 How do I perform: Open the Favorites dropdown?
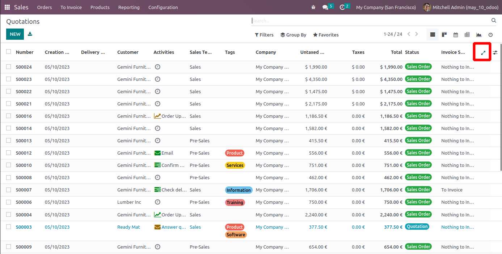click(326, 35)
